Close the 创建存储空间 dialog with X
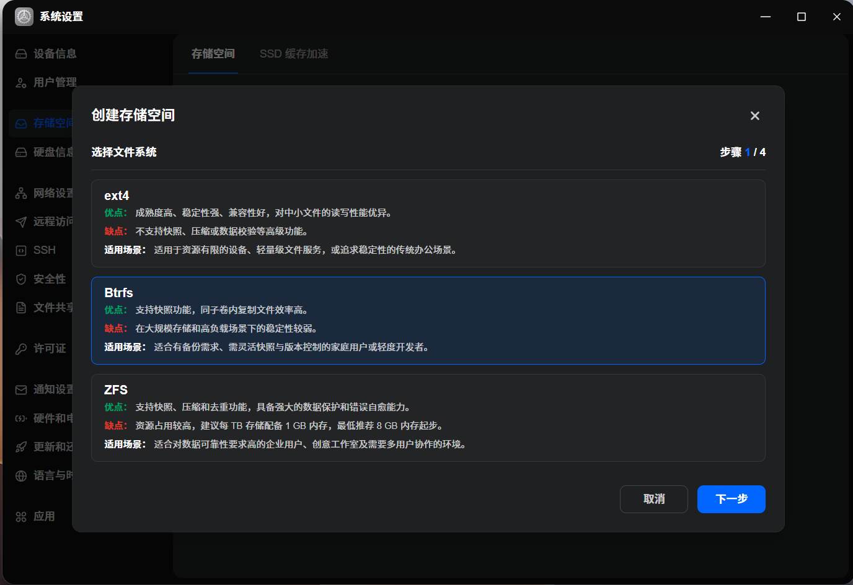The image size is (853, 585). 754,116
